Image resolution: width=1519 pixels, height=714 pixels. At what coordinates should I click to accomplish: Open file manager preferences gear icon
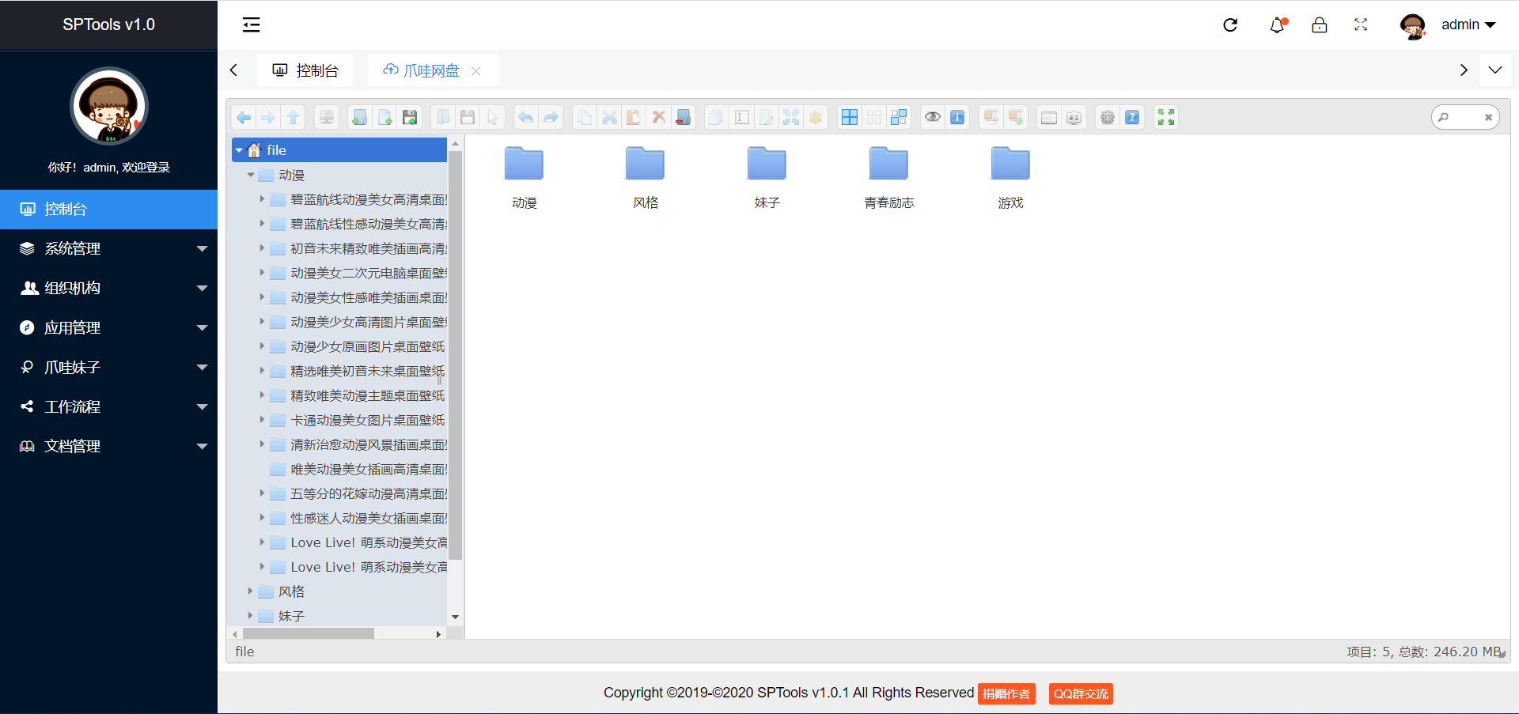(1108, 118)
